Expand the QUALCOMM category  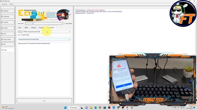tap(8, 39)
